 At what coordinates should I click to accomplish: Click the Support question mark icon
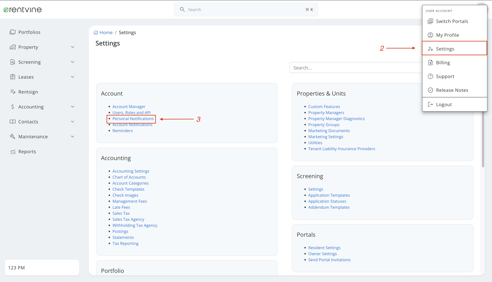click(x=430, y=76)
